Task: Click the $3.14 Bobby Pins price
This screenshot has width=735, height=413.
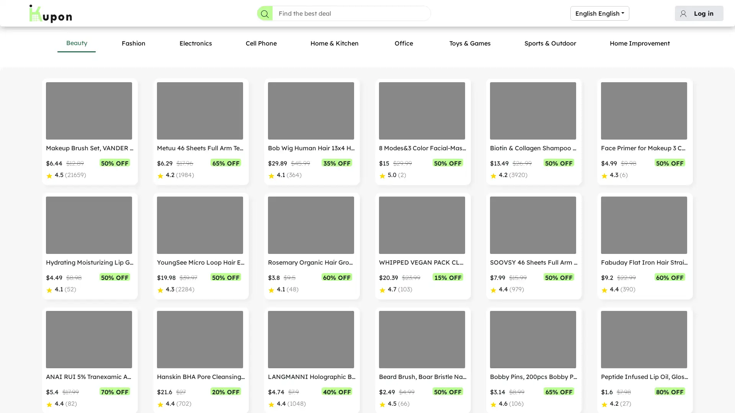Action: pyautogui.click(x=498, y=392)
